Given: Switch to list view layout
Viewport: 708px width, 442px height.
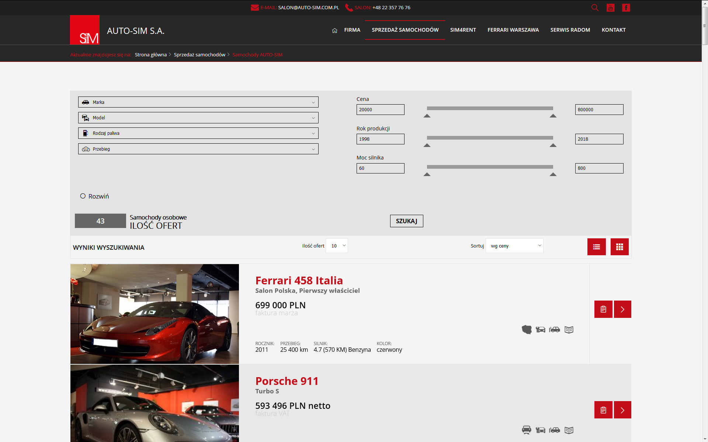Looking at the screenshot, I should pyautogui.click(x=597, y=247).
